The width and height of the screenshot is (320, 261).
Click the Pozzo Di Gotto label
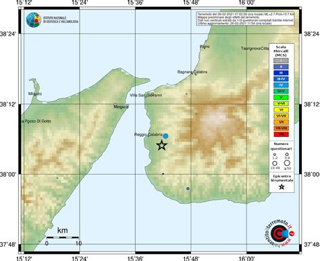point(36,121)
